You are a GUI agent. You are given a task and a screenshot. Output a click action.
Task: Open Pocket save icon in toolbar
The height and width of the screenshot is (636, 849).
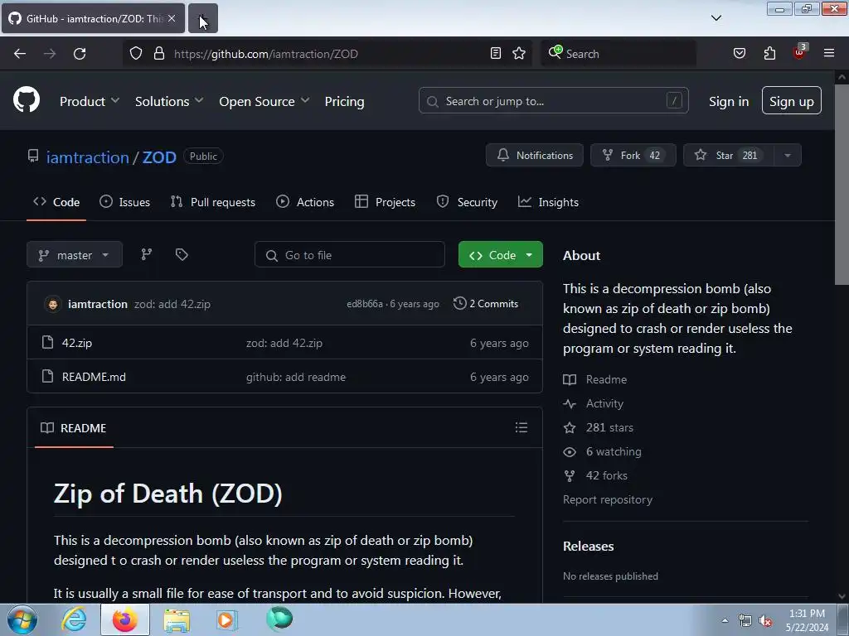[739, 53]
